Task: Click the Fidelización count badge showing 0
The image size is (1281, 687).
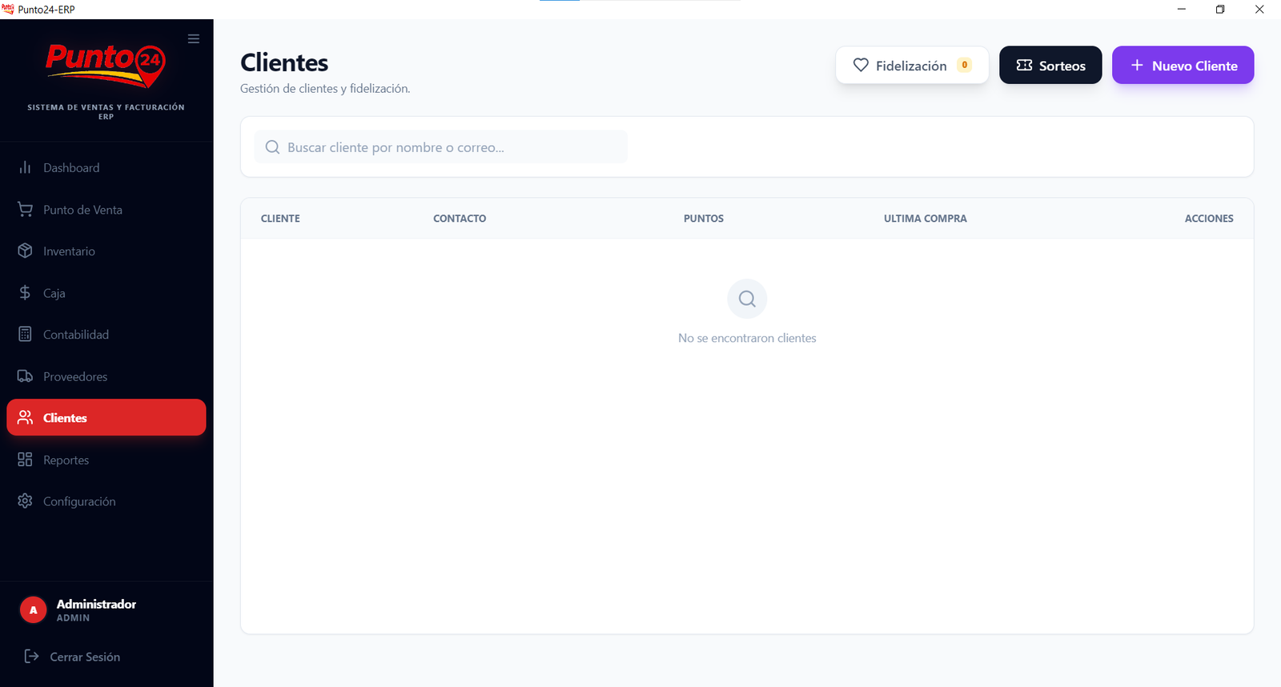Action: [x=965, y=65]
